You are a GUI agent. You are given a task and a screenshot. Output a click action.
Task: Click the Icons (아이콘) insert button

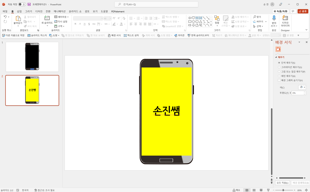pos(179,35)
